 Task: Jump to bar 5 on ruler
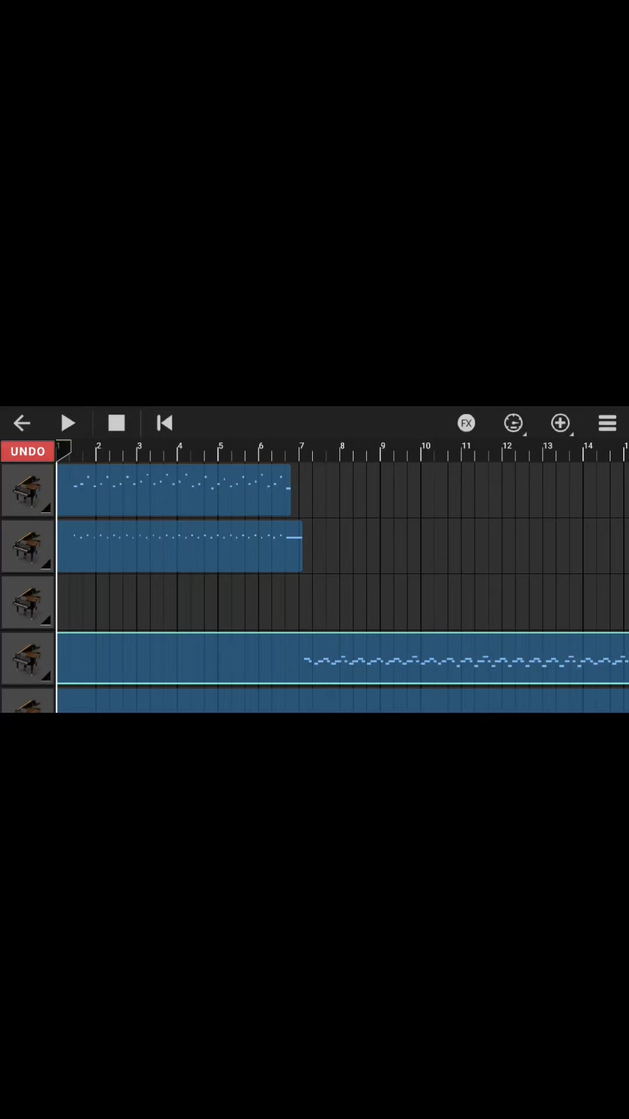coord(221,446)
